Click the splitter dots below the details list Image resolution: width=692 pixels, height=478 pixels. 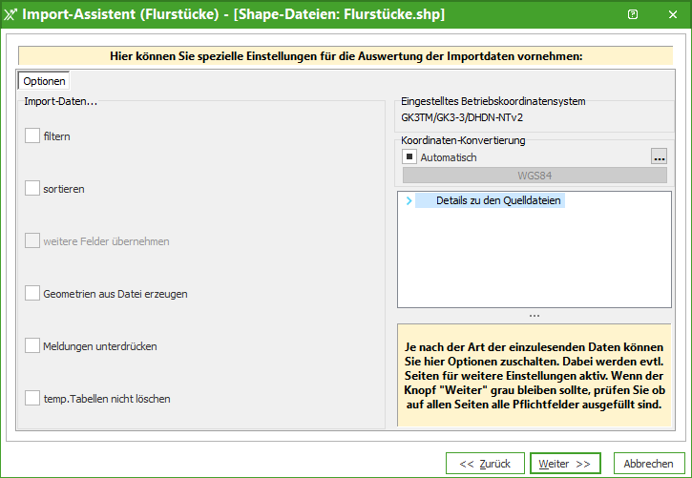535,316
